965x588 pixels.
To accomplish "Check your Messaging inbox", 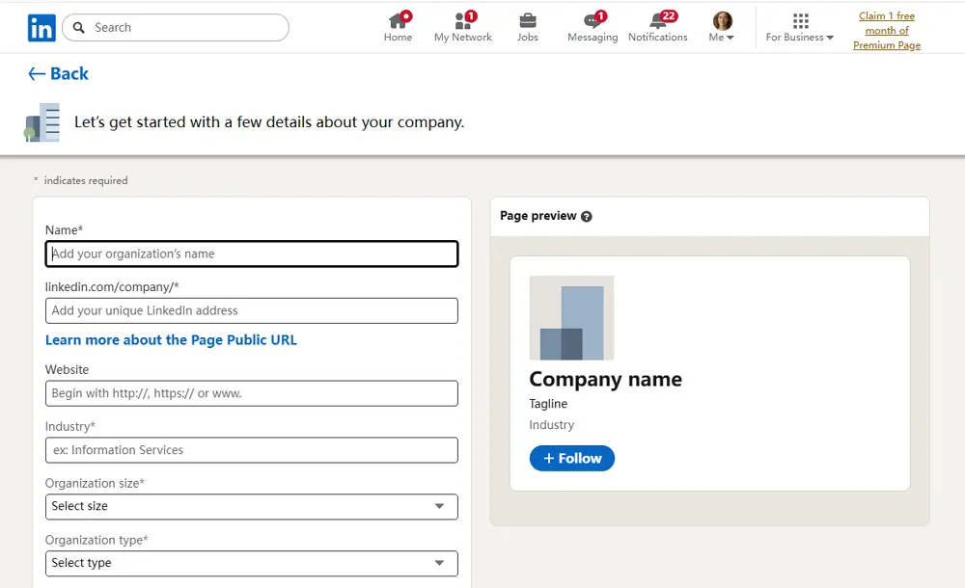I will (592, 26).
